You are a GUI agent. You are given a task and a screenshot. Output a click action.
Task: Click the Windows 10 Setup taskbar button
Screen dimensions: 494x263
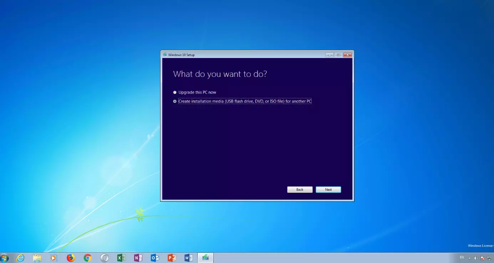(205, 258)
